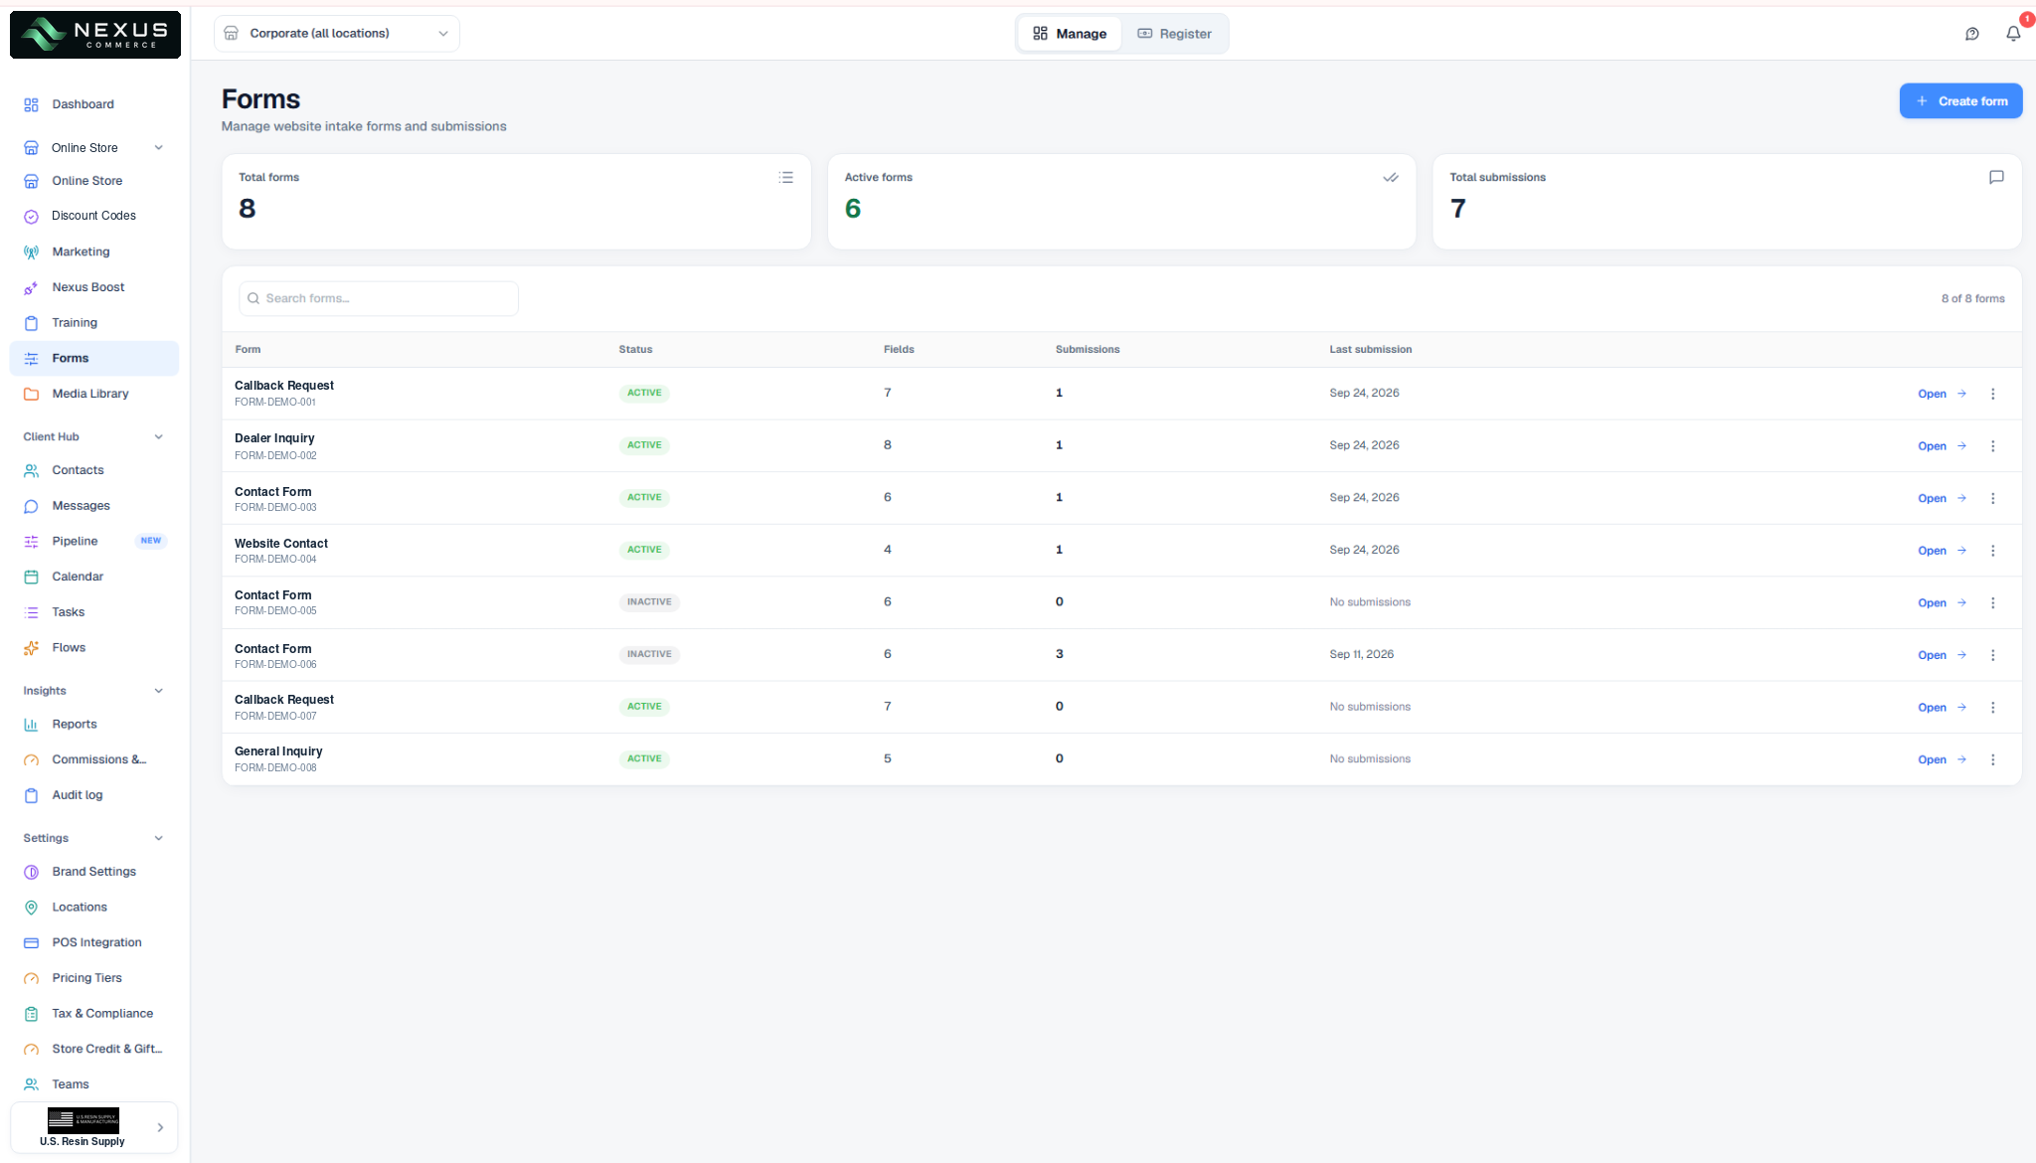
Task: Open Pricing Tiers in the sidebar
Action: tap(94, 978)
